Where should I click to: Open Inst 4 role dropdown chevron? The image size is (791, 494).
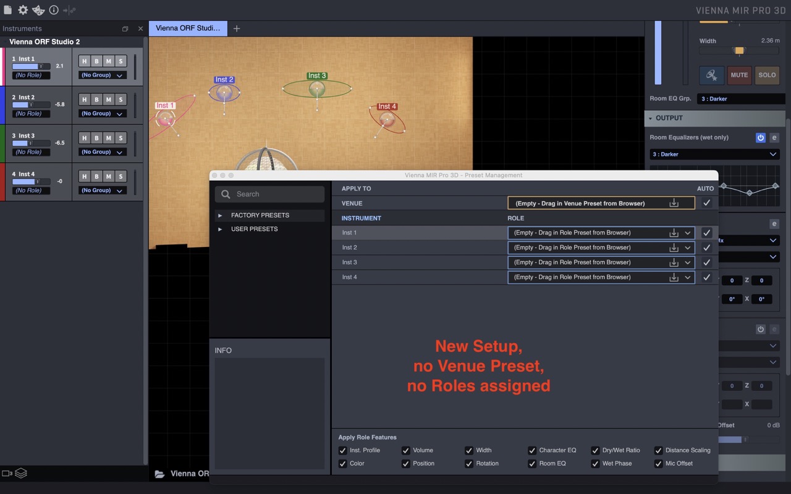687,277
